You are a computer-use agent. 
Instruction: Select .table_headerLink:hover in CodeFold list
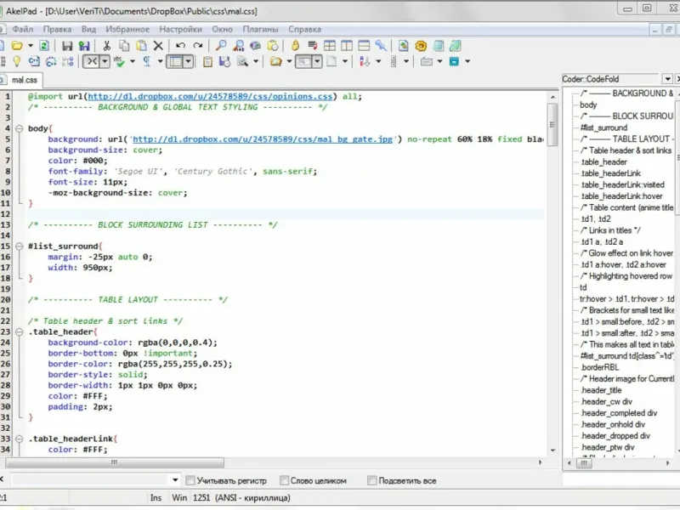(x=622, y=195)
